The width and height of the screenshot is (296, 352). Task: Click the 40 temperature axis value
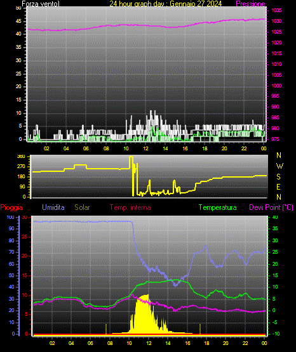click(x=275, y=217)
